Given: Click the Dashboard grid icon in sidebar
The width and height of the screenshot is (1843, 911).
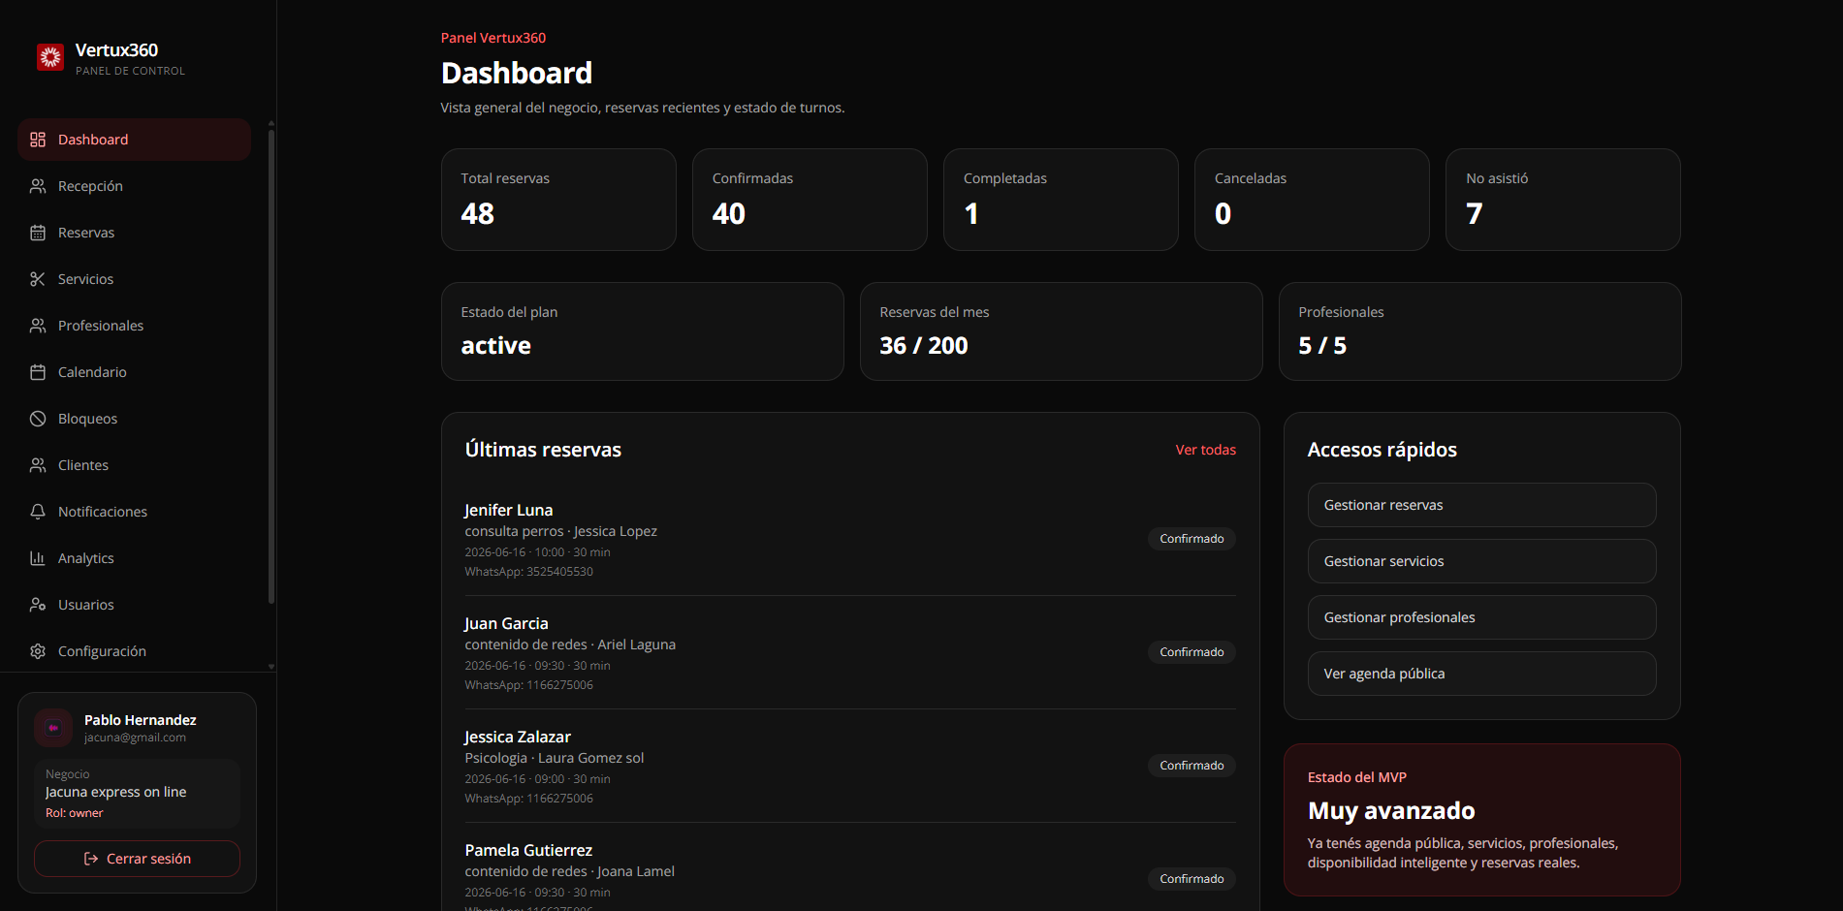Looking at the screenshot, I should click(38, 140).
